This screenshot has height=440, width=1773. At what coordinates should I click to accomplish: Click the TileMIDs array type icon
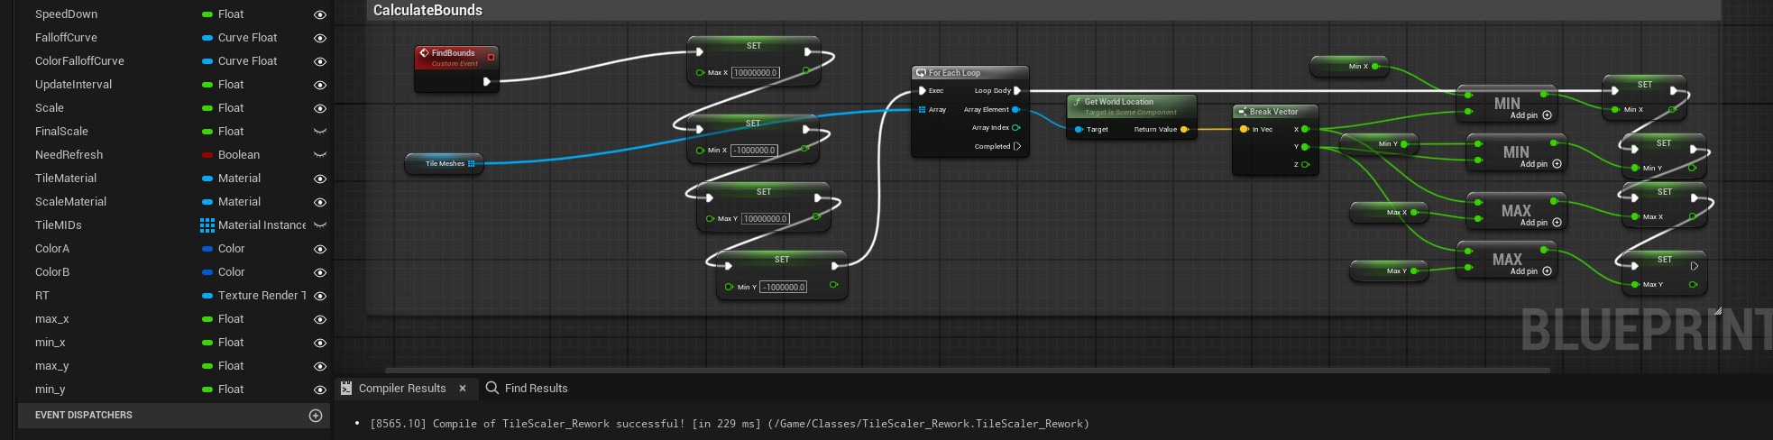pyautogui.click(x=207, y=225)
